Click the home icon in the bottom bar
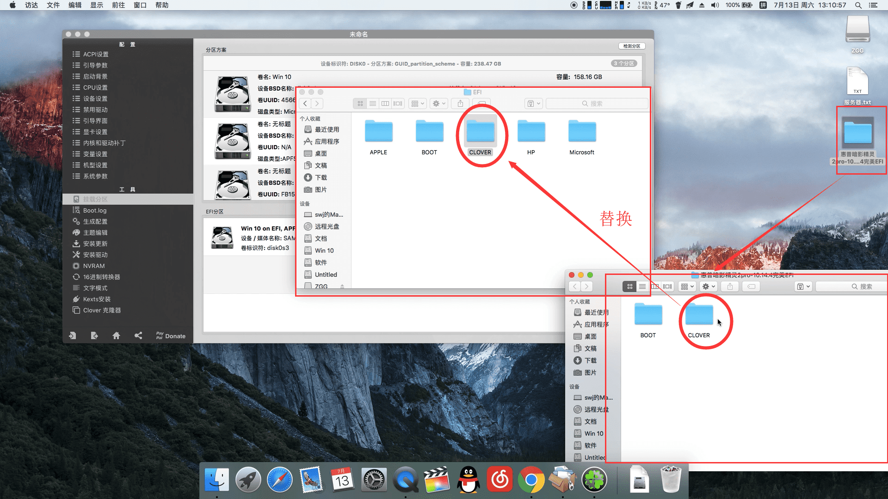The image size is (888, 499). [x=116, y=336]
